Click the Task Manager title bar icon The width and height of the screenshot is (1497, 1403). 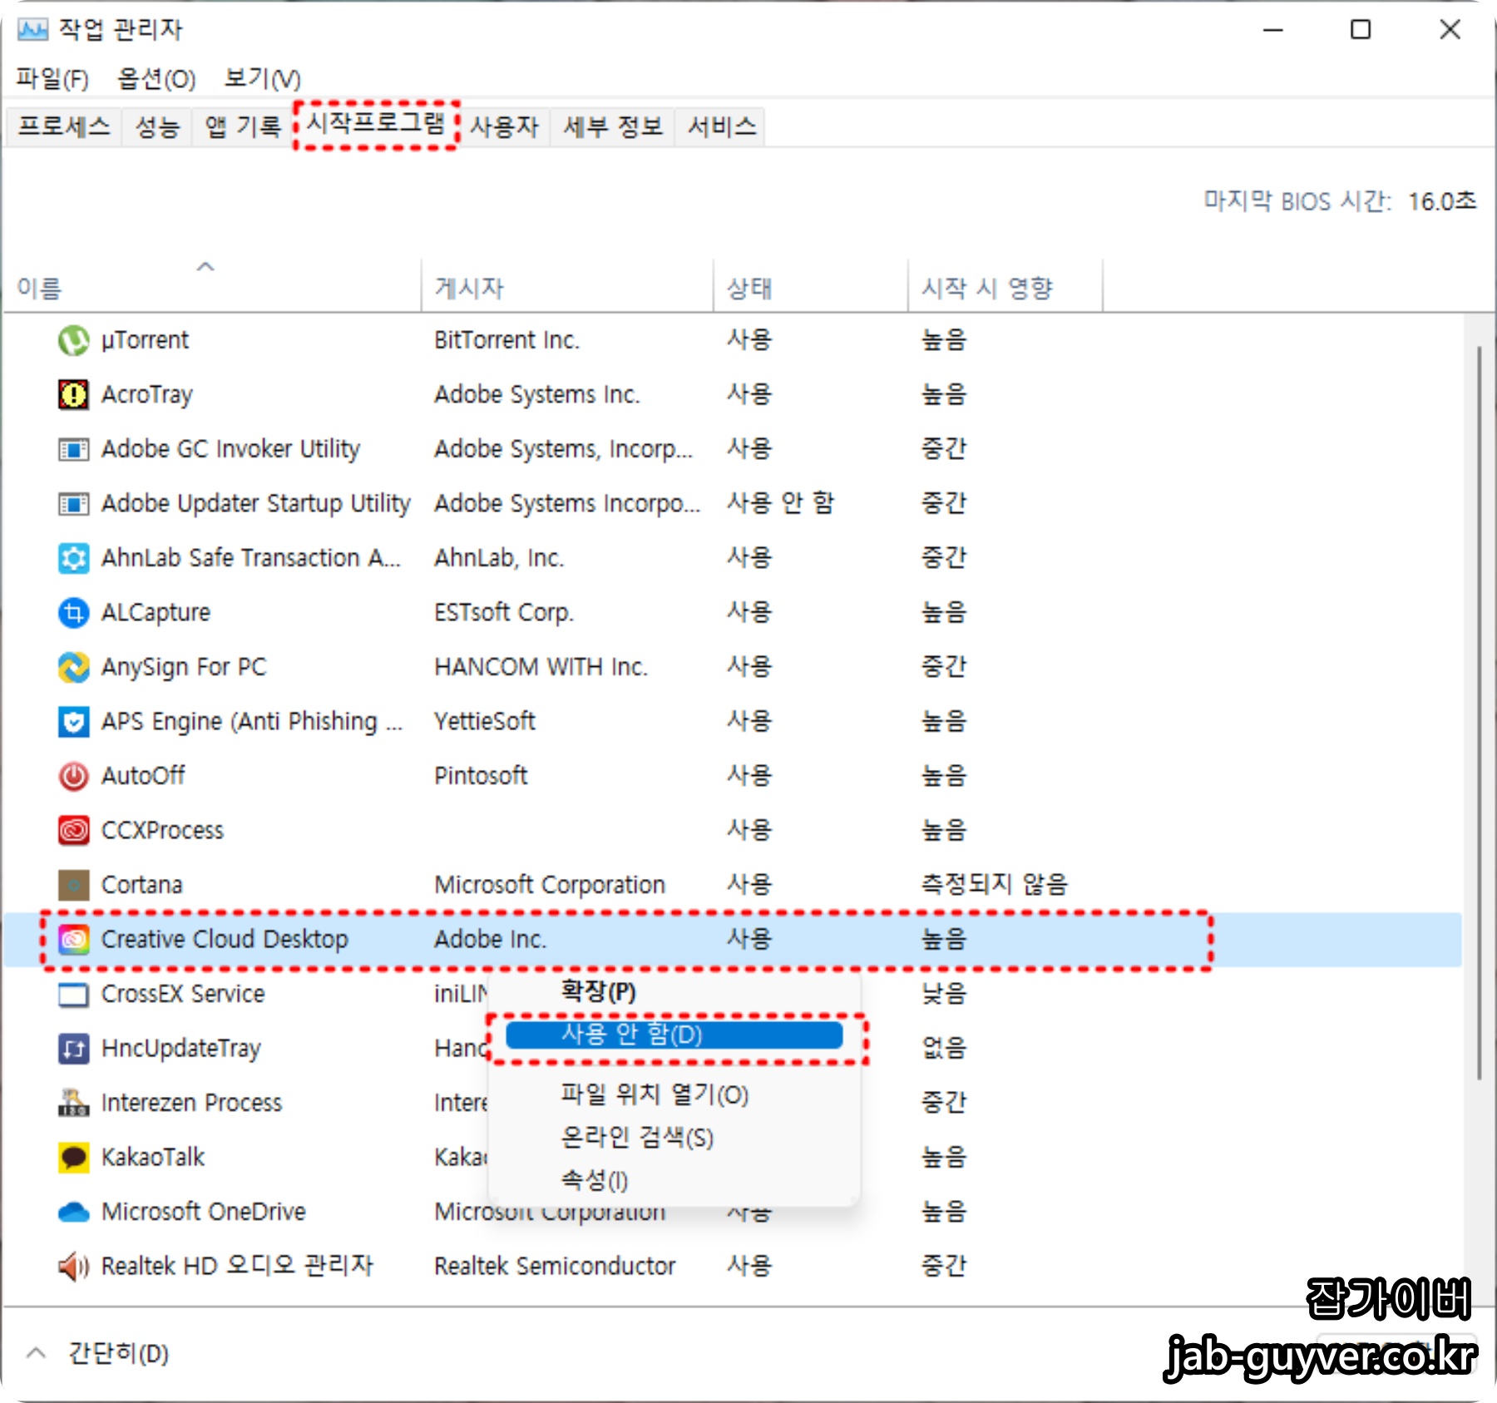(x=32, y=30)
